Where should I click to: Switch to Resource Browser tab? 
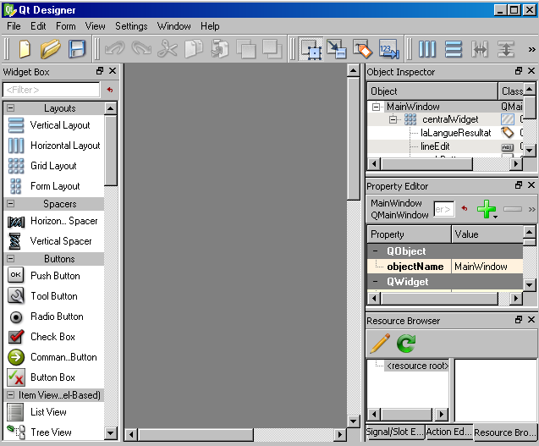click(504, 432)
